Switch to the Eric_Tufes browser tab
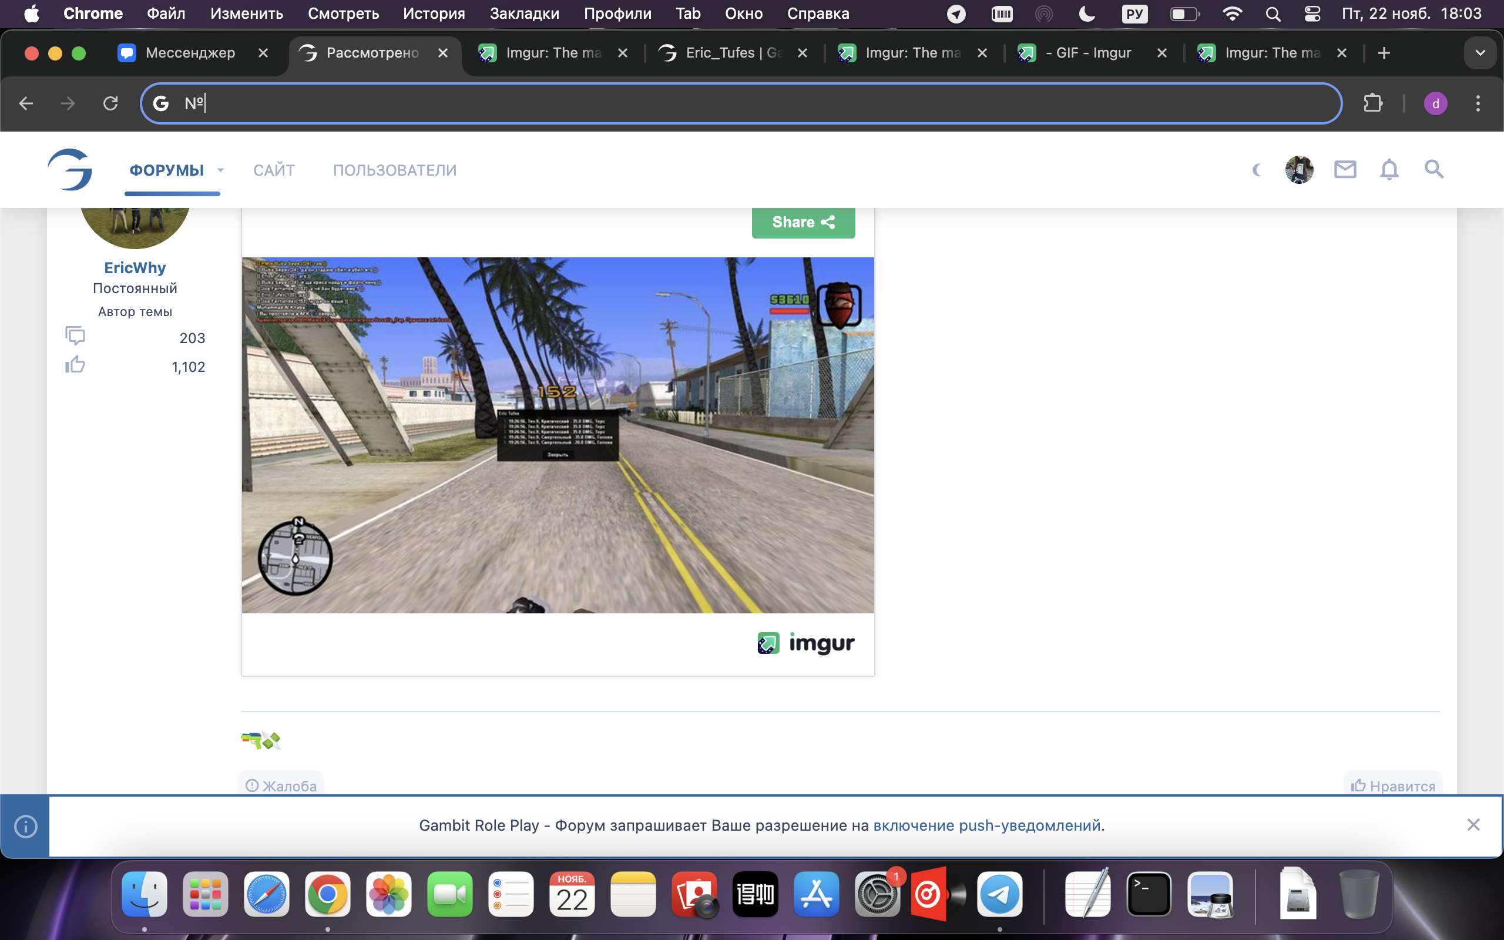 tap(732, 53)
